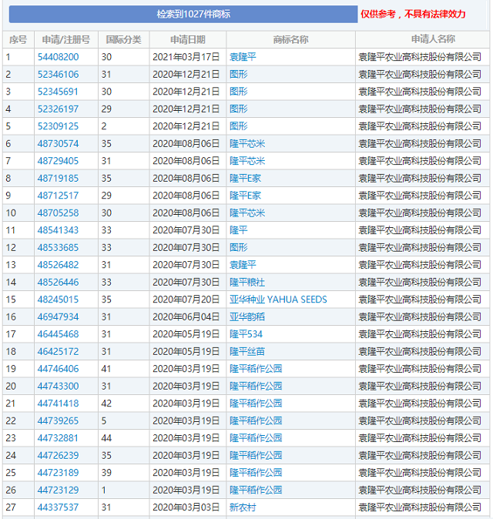Open registration number 48526482
The image size is (493, 519).
pyautogui.click(x=58, y=265)
